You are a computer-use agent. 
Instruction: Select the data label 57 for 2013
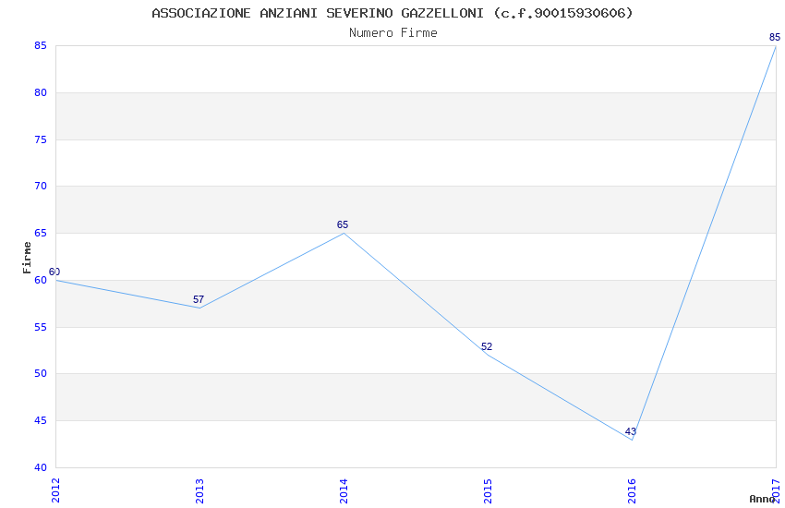click(199, 299)
